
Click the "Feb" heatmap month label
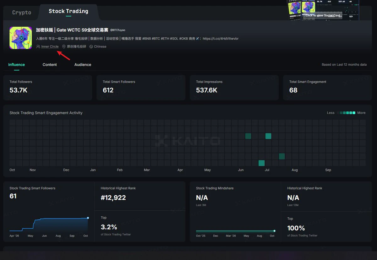(x=120, y=170)
